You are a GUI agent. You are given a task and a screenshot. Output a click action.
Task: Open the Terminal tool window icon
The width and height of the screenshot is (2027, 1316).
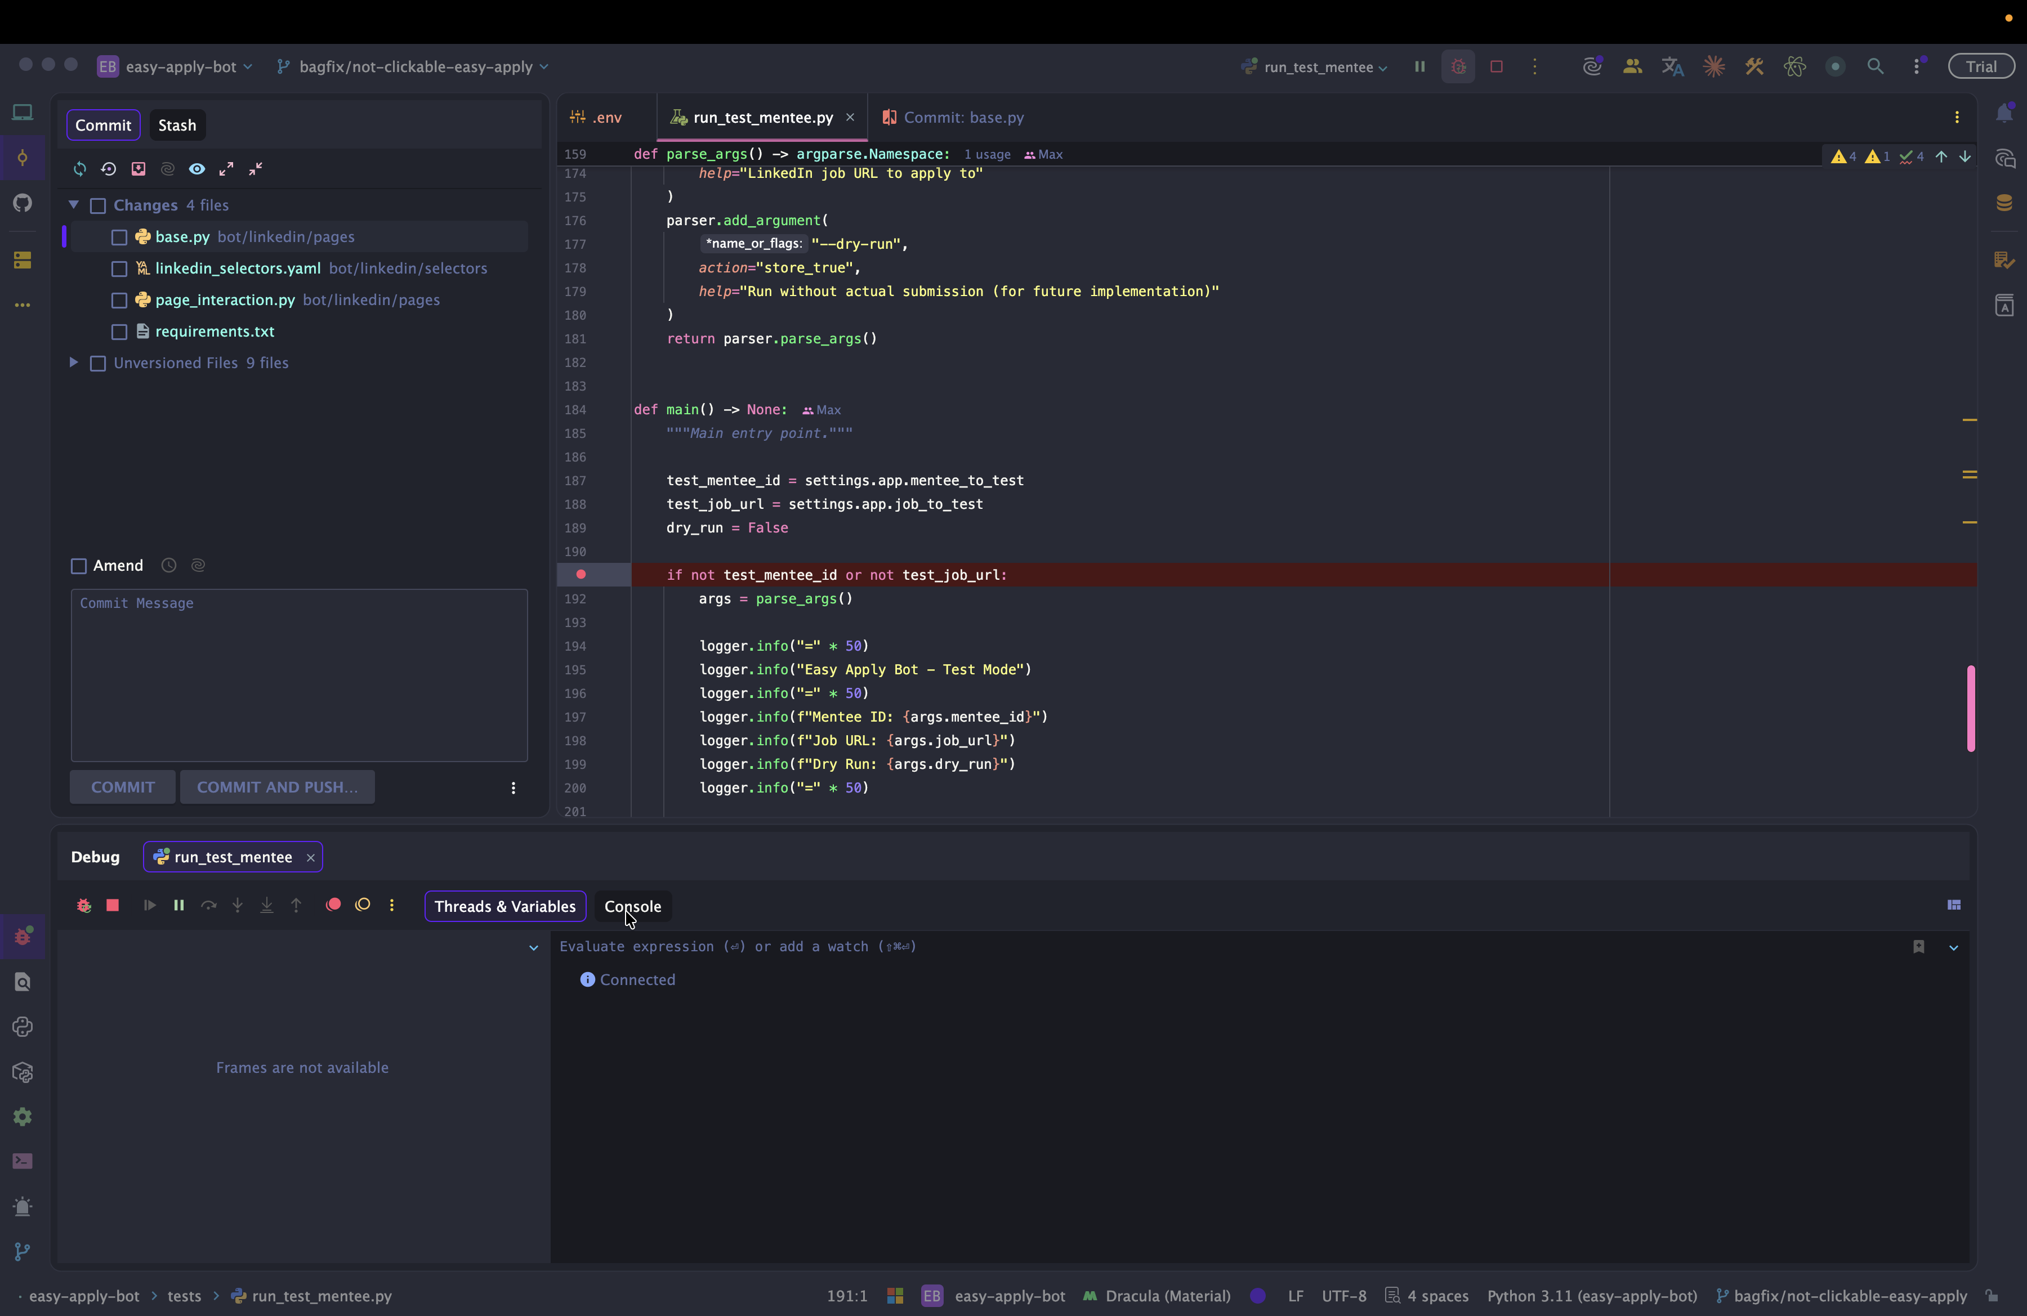point(23,1161)
